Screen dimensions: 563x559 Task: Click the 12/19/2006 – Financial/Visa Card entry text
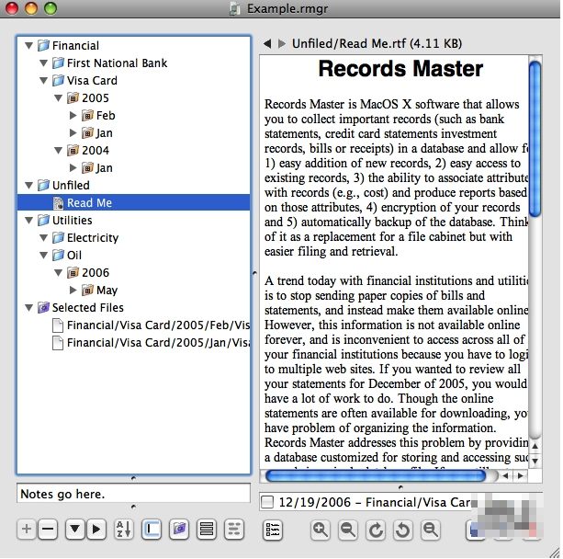pyautogui.click(x=376, y=502)
